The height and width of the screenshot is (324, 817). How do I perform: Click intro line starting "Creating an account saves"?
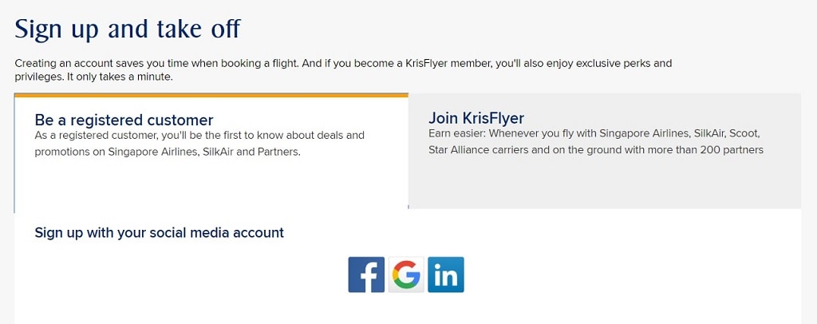click(343, 64)
